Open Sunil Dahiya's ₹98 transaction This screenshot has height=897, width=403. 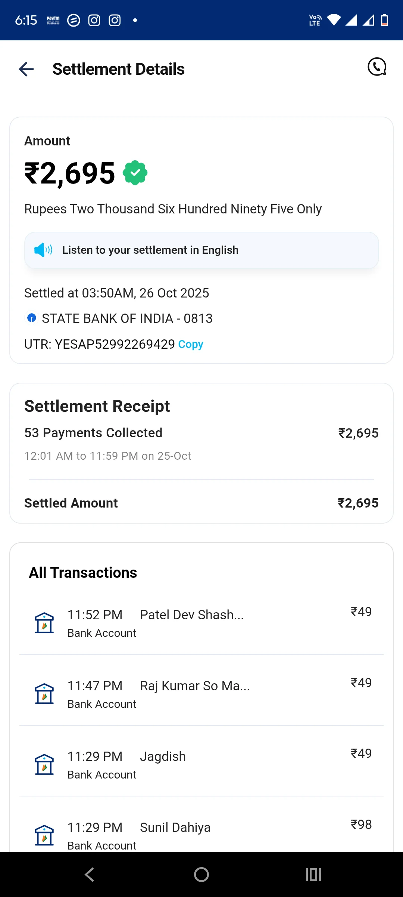pyautogui.click(x=201, y=833)
